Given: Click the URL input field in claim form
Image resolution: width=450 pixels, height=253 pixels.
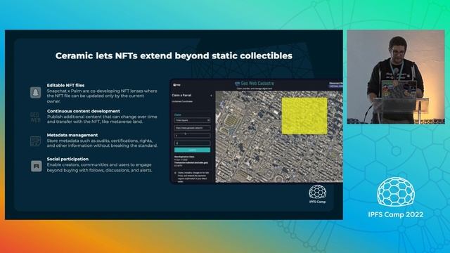Looking at the screenshot, I should point(192,128).
